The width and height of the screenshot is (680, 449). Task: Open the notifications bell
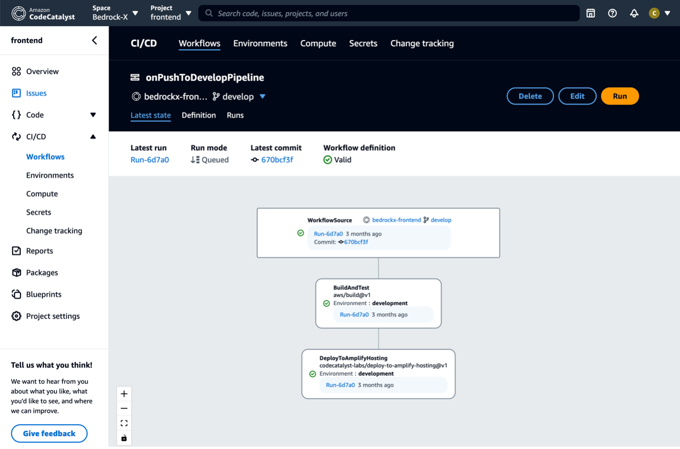click(x=634, y=13)
